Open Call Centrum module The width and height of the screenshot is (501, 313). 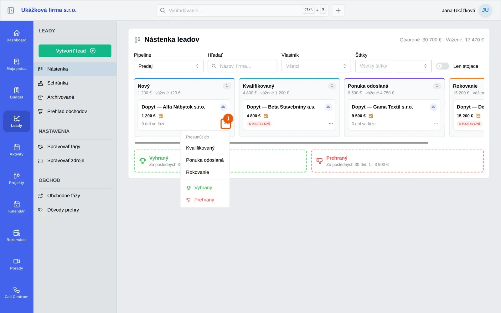tap(17, 292)
